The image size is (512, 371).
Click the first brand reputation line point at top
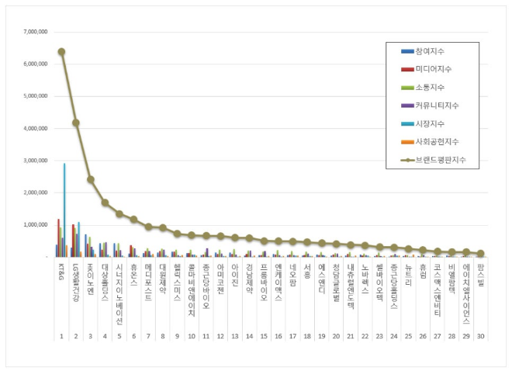tap(61, 52)
